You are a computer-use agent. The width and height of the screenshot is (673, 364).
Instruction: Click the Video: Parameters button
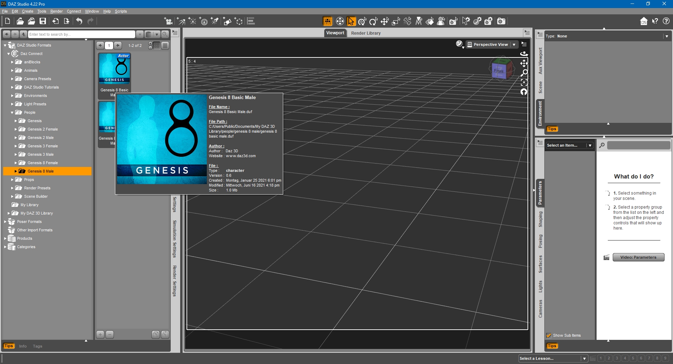click(x=638, y=257)
